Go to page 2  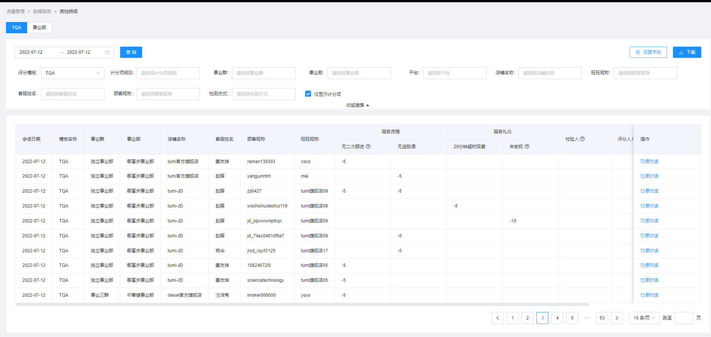(527, 318)
